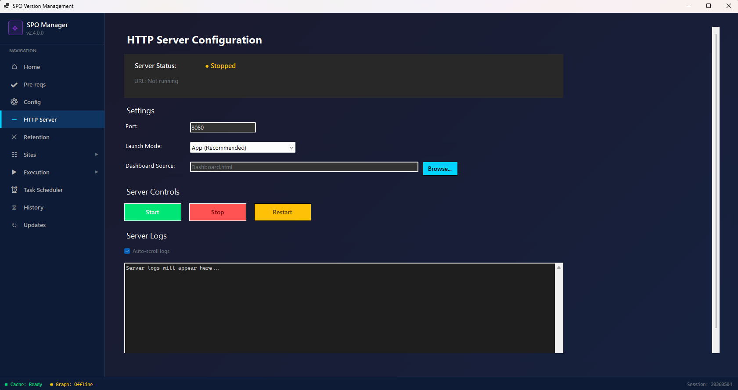Click the Session number in status bar
The image size is (738, 390).
709,384
